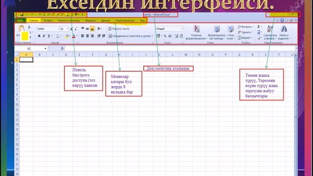Click the Clear eraser icon
Viewport: 313px width, 176px height.
point(259,38)
